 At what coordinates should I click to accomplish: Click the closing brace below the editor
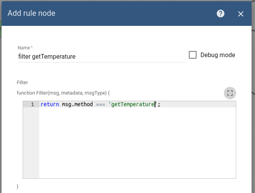pyautogui.click(x=18, y=186)
